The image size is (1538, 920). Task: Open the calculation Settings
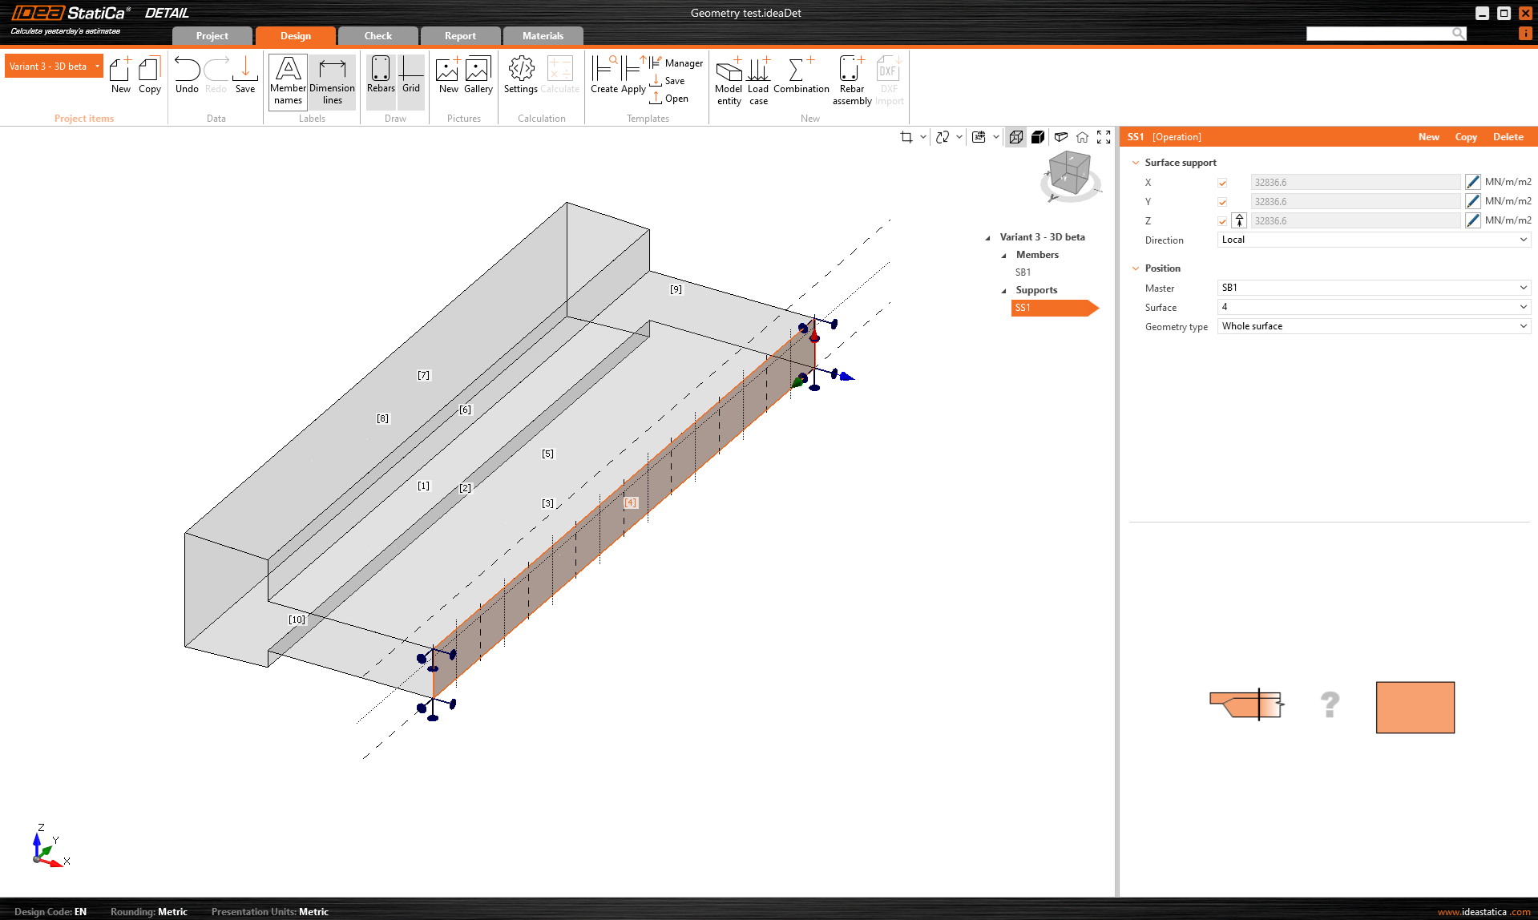click(521, 76)
